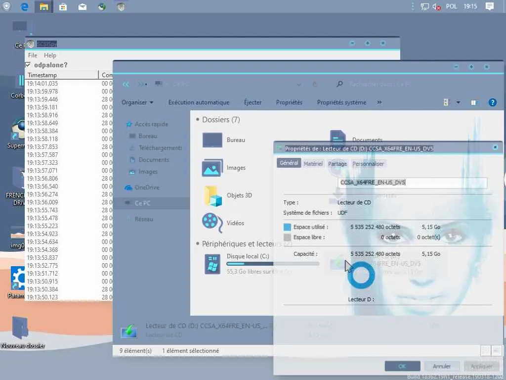The image size is (506, 380).
Task: Select the Bureau folder icon
Action: 212,140
